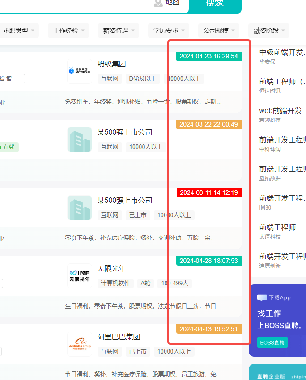
Task: Open the 中级前端开发 job from 华安保
Action: coord(282,52)
